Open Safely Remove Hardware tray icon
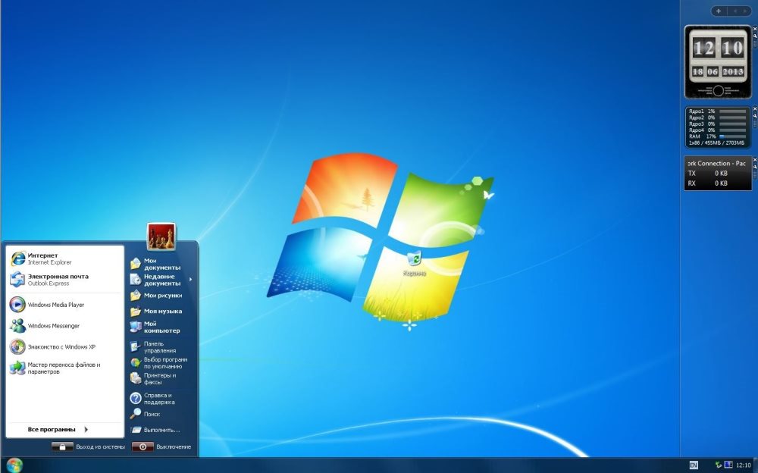Viewport: 758px width, 473px height. [719, 465]
